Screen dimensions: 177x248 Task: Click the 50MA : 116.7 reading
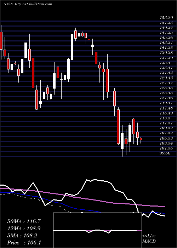click(24, 221)
